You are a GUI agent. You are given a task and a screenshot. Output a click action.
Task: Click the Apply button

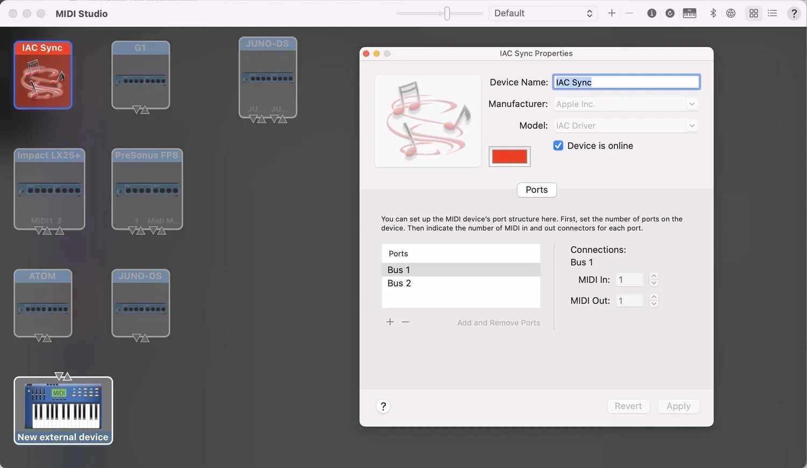(x=678, y=406)
